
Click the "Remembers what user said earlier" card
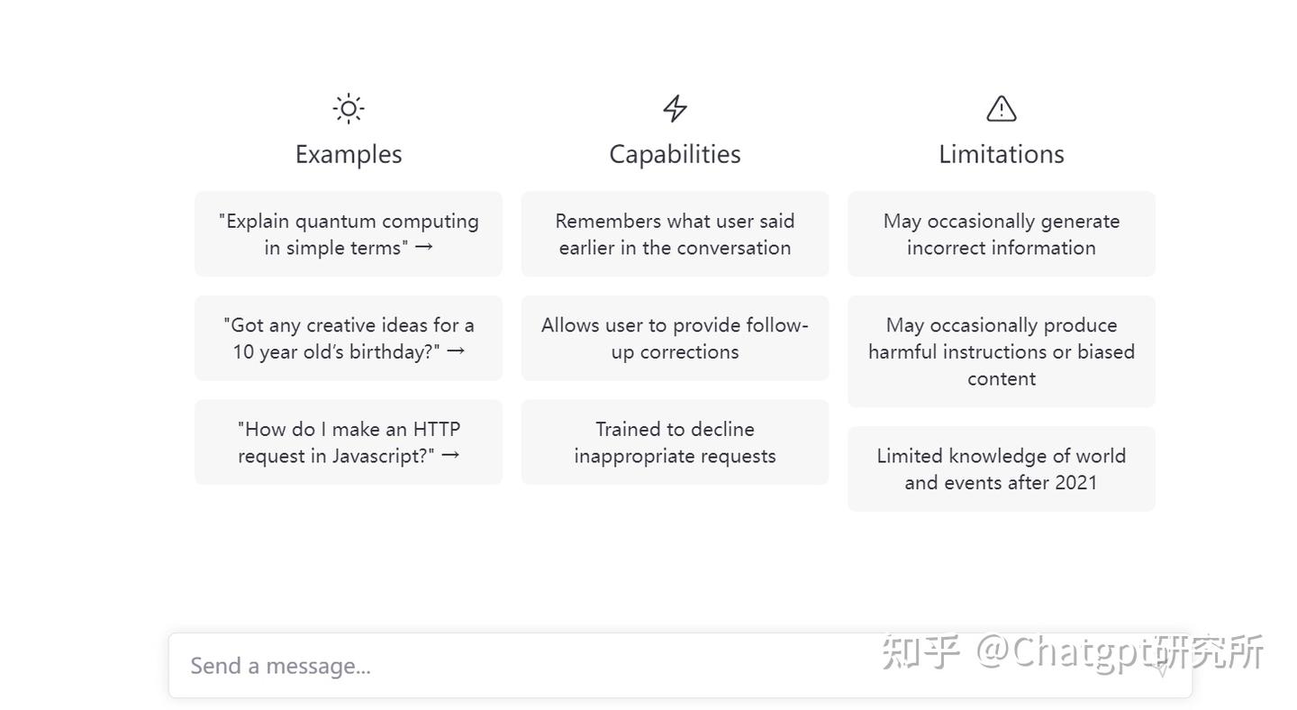pos(675,233)
